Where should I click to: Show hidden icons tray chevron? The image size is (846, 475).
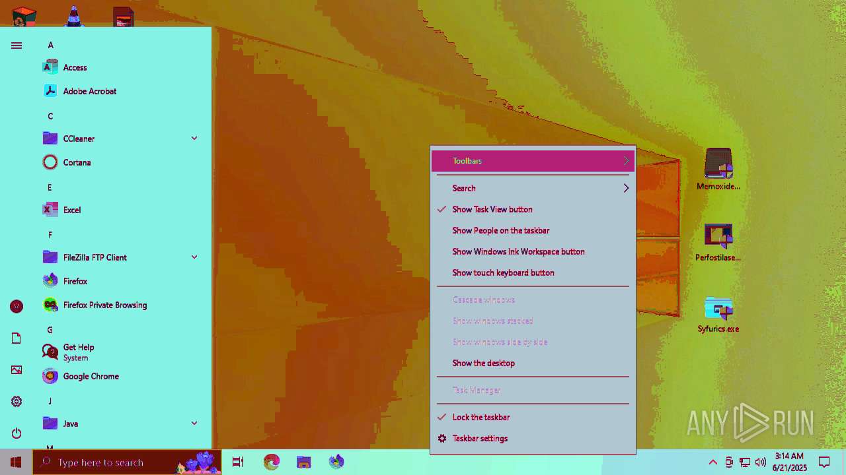(712, 462)
